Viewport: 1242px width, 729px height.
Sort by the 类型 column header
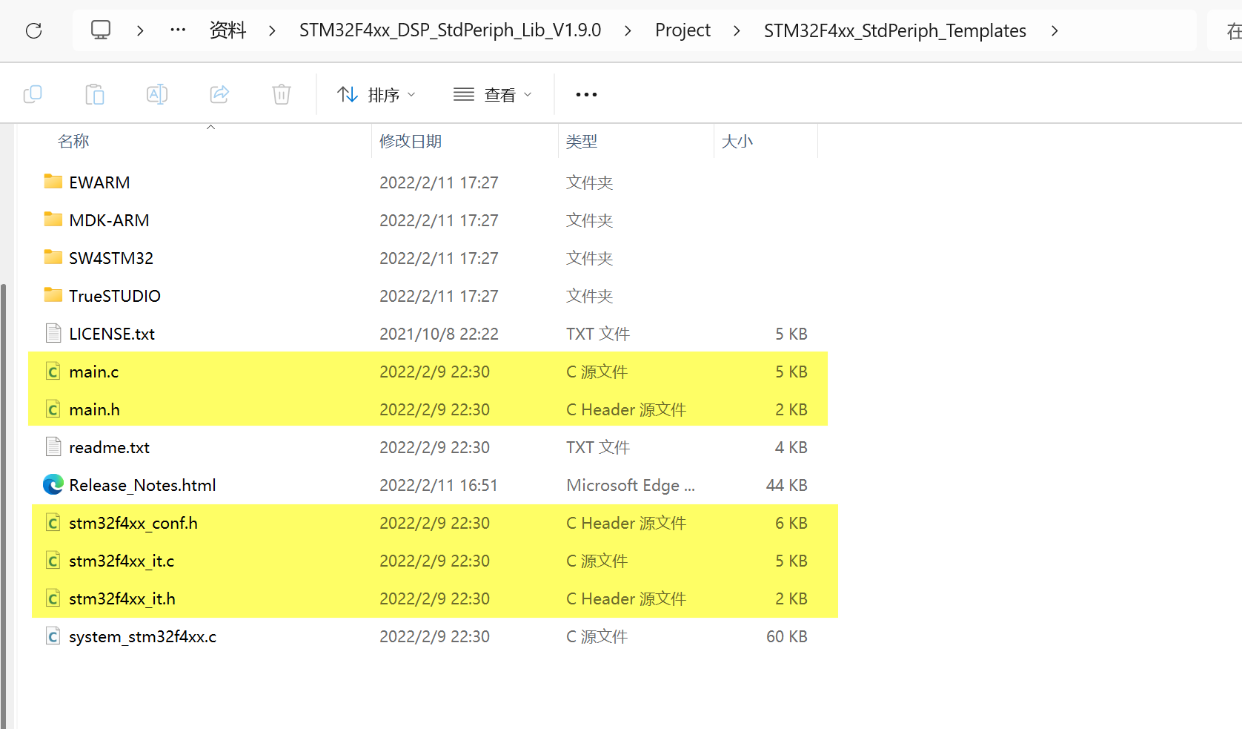click(582, 141)
